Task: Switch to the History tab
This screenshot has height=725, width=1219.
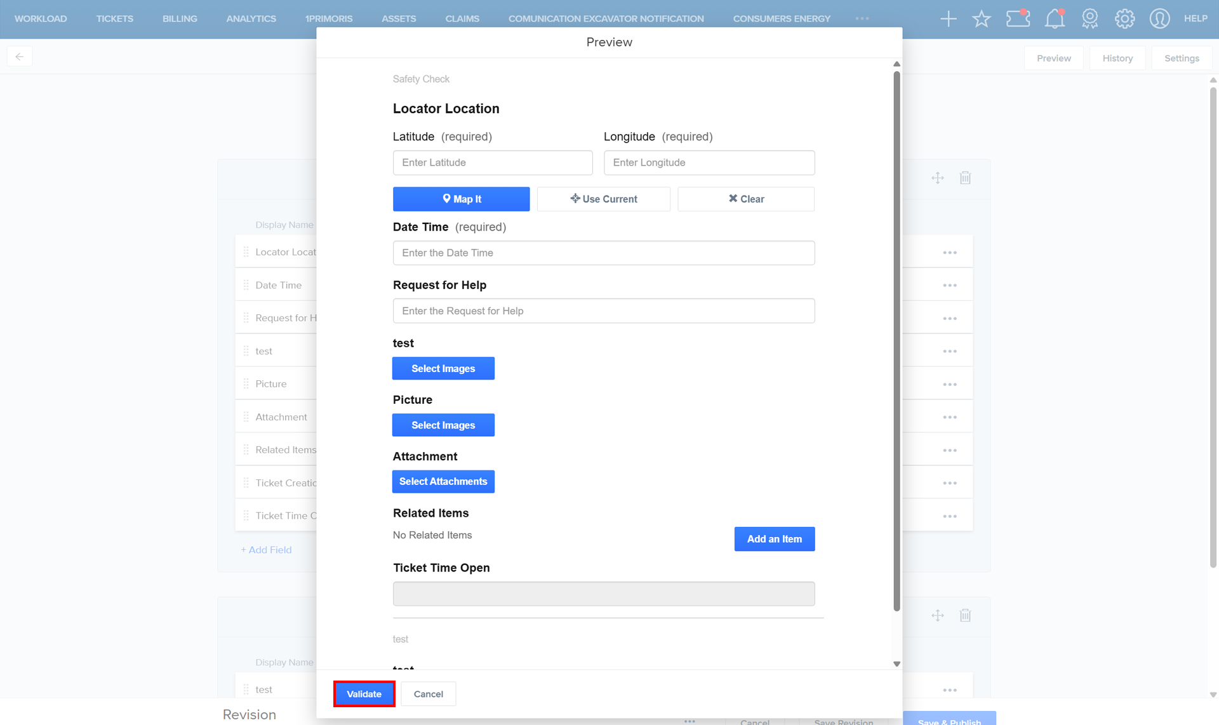Action: (x=1117, y=58)
